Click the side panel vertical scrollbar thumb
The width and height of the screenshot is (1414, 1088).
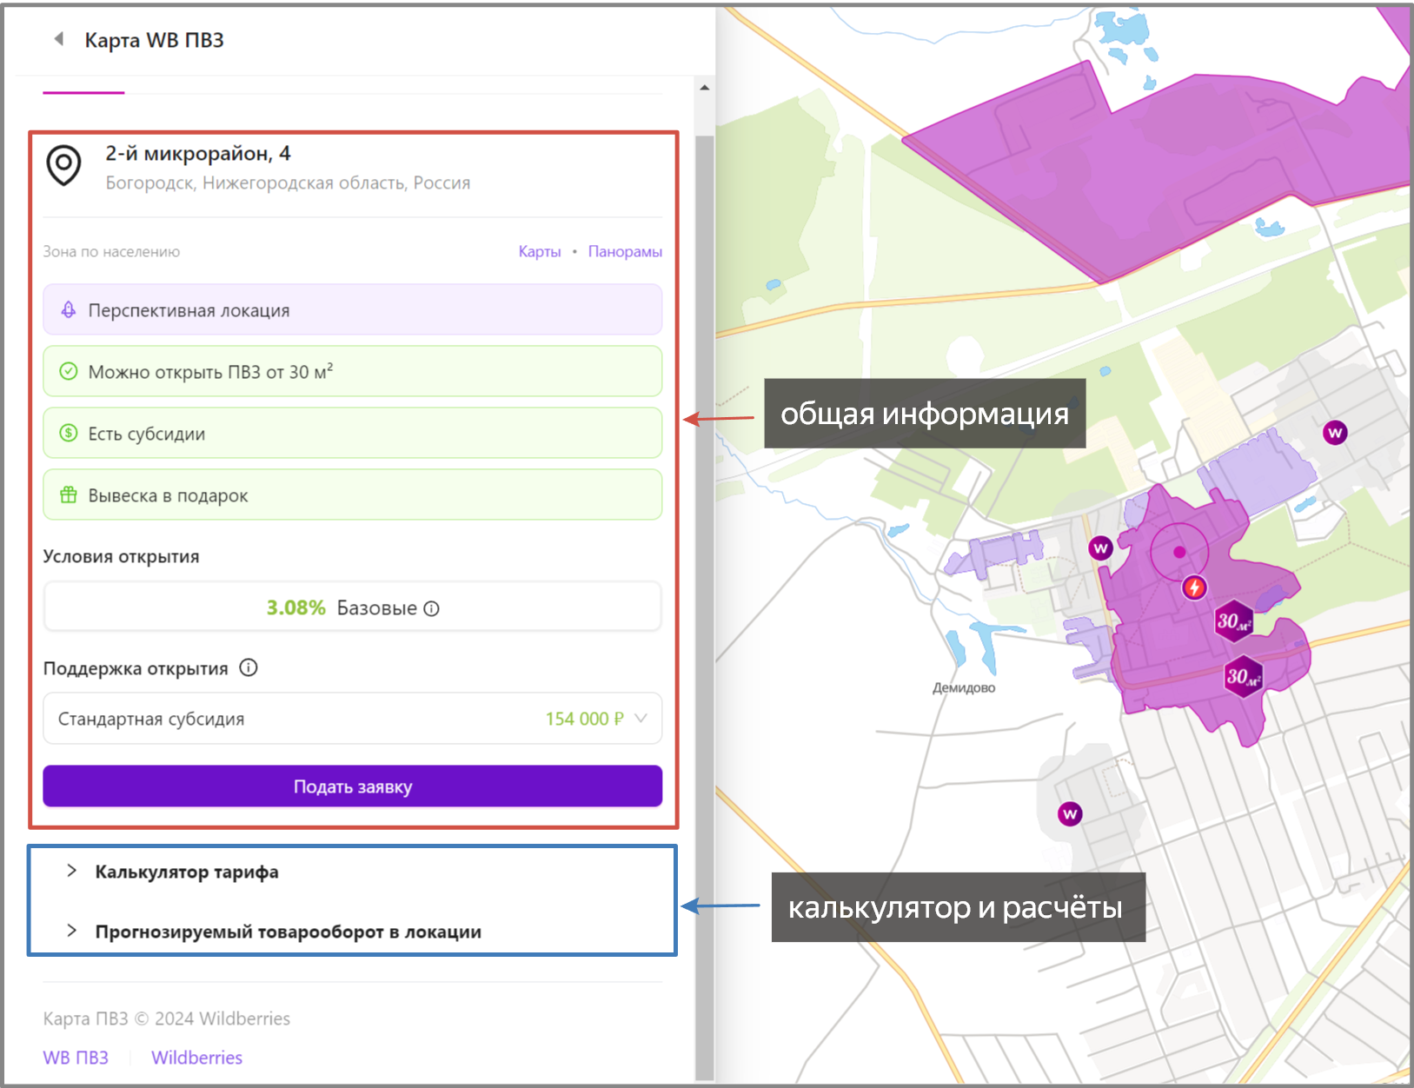705,607
